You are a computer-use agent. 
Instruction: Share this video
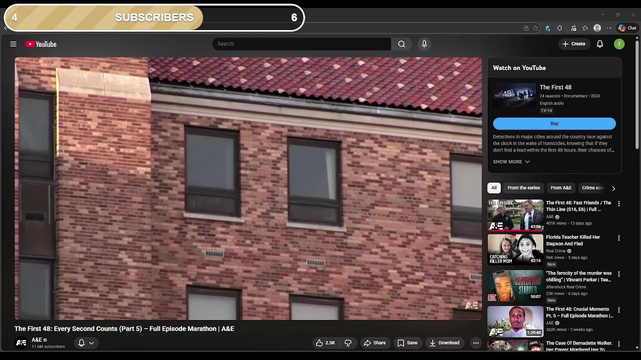click(375, 343)
